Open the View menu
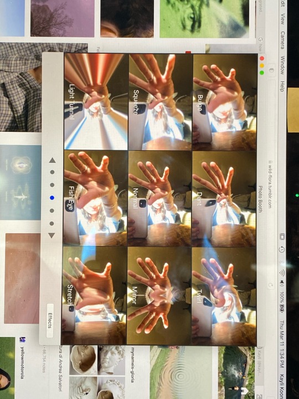Image resolution: width=299 pixels, height=399 pixels. 282,19
